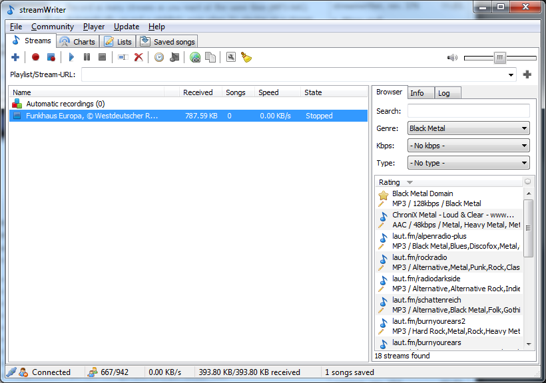546x383 pixels.
Task: Sort by the Speed column header
Action: click(277, 92)
